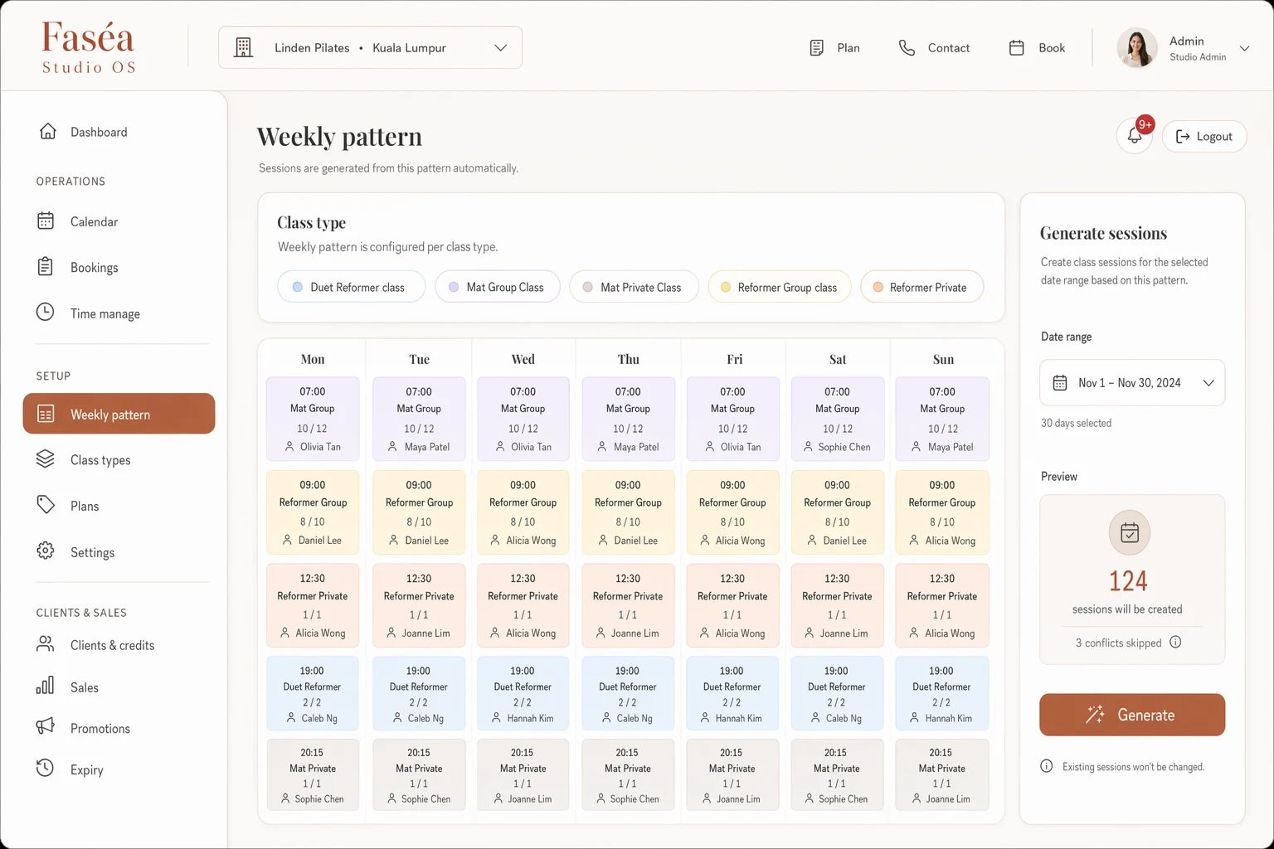Screen dimensions: 1274x849
Task: Select Mat Private Class type
Action: [x=634, y=287]
